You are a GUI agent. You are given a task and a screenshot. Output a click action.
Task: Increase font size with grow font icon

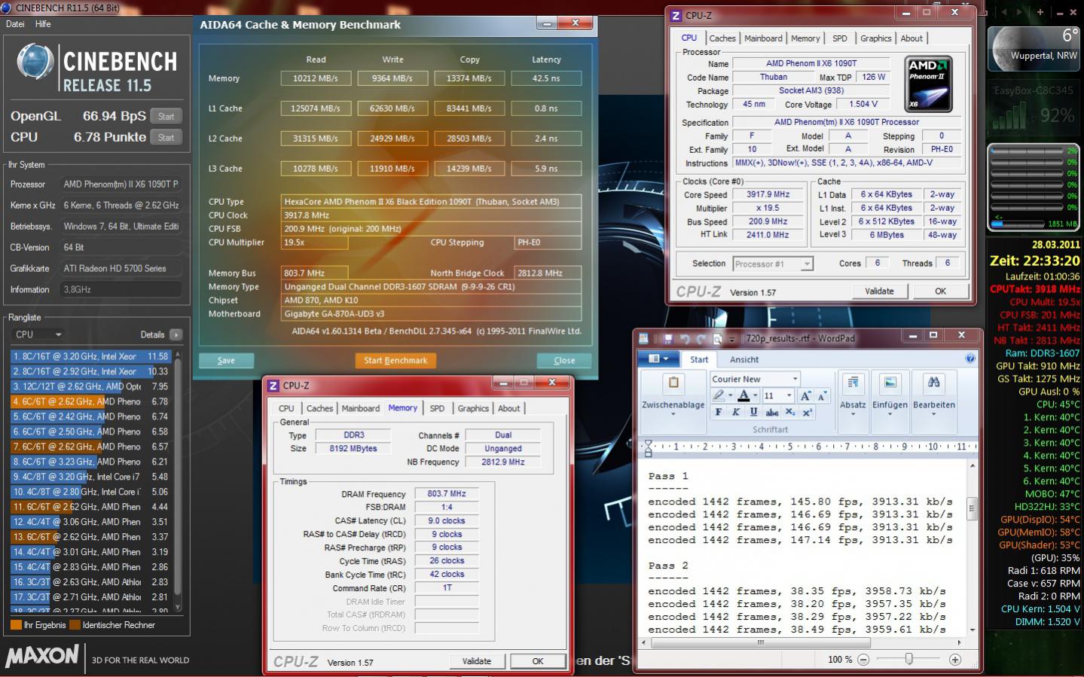point(805,395)
